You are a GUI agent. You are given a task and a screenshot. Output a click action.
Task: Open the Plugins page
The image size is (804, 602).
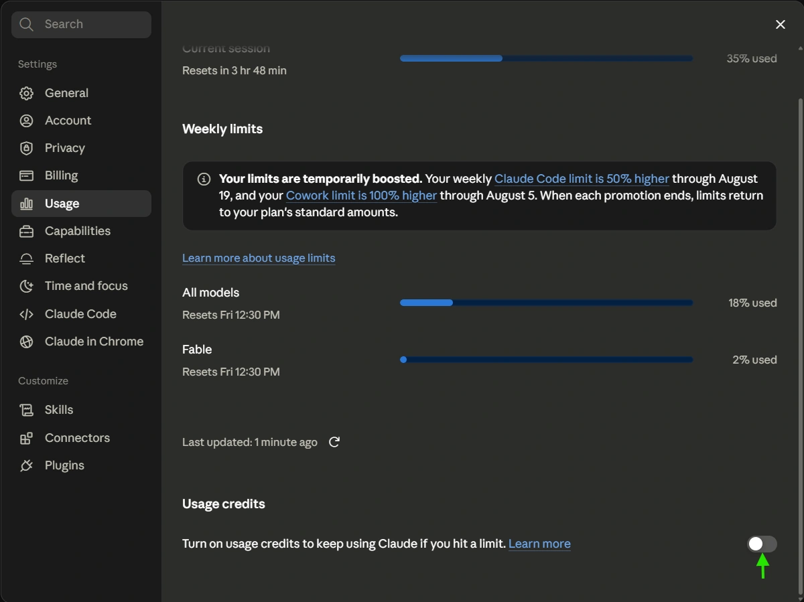pyautogui.click(x=81, y=465)
